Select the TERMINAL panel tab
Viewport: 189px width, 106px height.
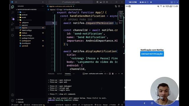click(68, 74)
